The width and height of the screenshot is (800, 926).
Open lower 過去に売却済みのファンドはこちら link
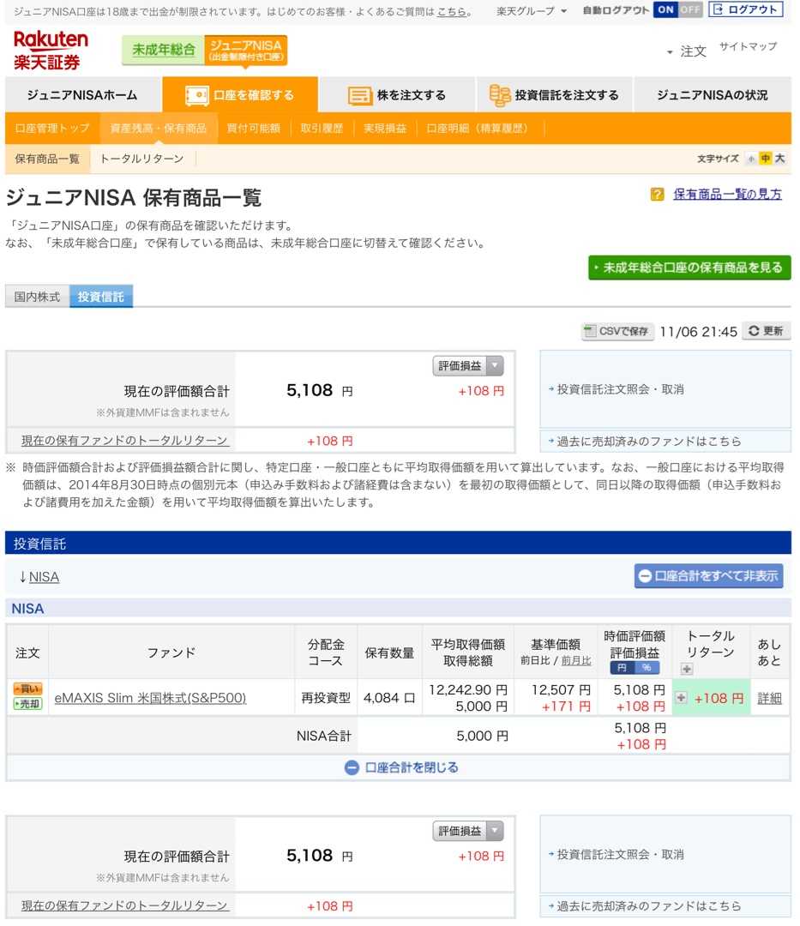649,906
